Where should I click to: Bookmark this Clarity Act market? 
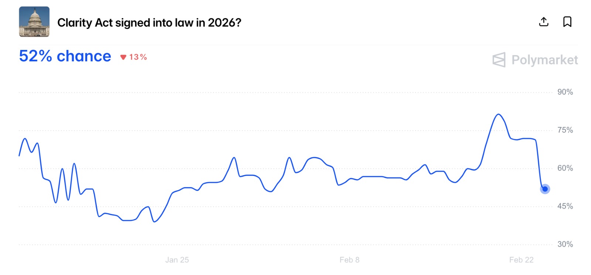click(x=567, y=22)
